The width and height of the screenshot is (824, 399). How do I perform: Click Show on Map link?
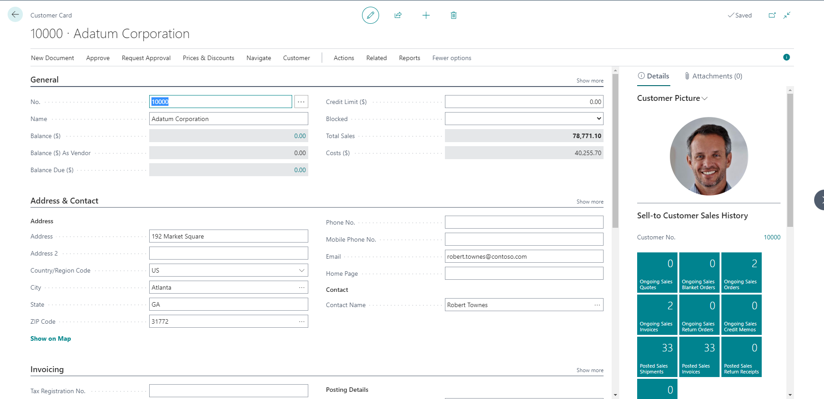pyautogui.click(x=51, y=338)
